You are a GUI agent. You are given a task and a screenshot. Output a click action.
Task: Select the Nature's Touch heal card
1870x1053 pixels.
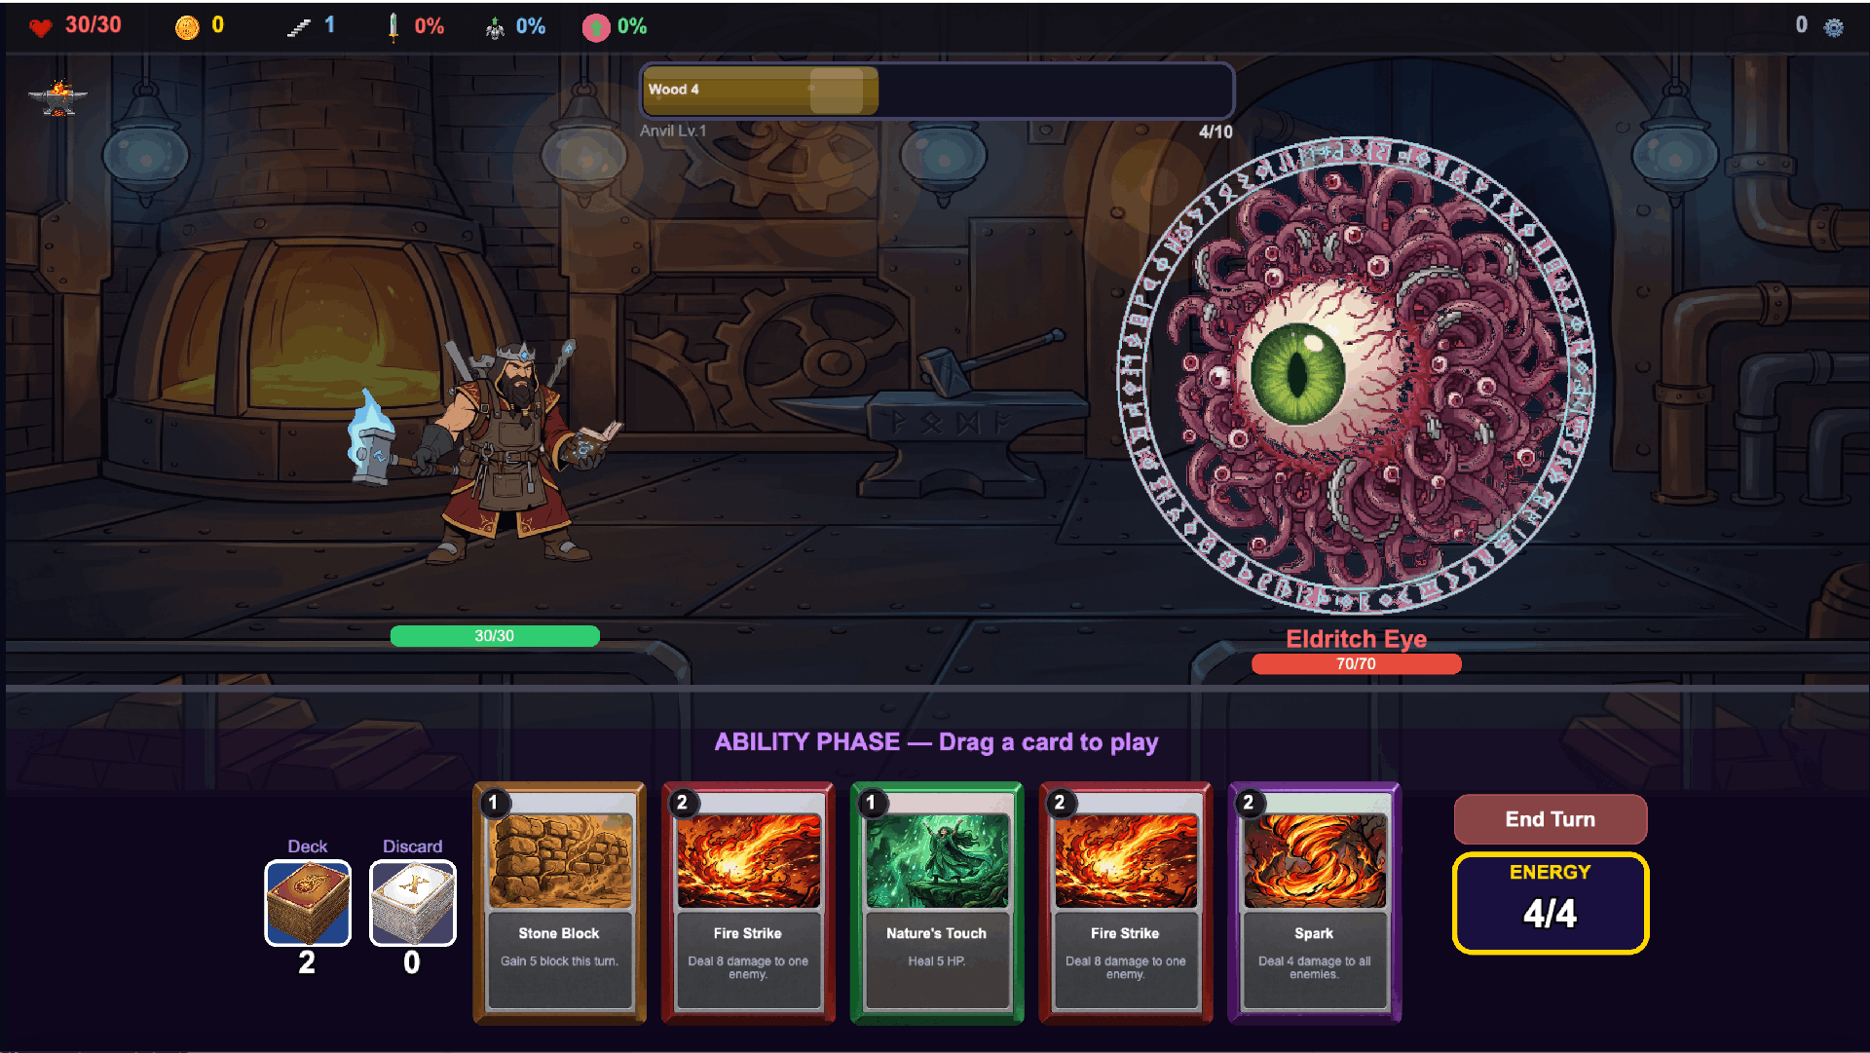[x=937, y=903]
